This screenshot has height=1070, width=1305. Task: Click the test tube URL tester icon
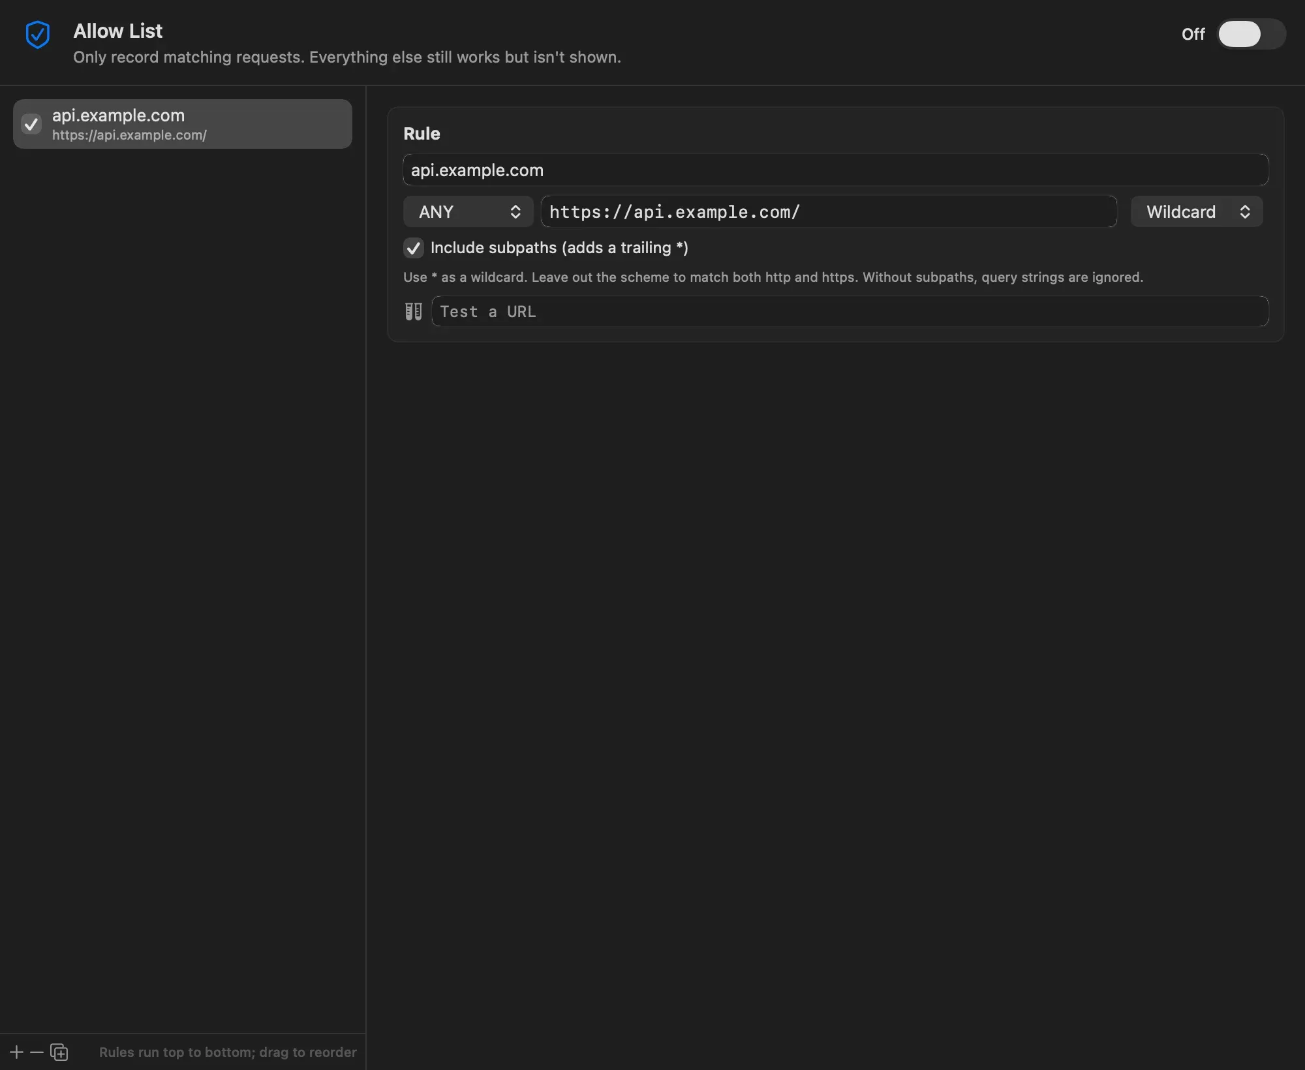(x=414, y=311)
